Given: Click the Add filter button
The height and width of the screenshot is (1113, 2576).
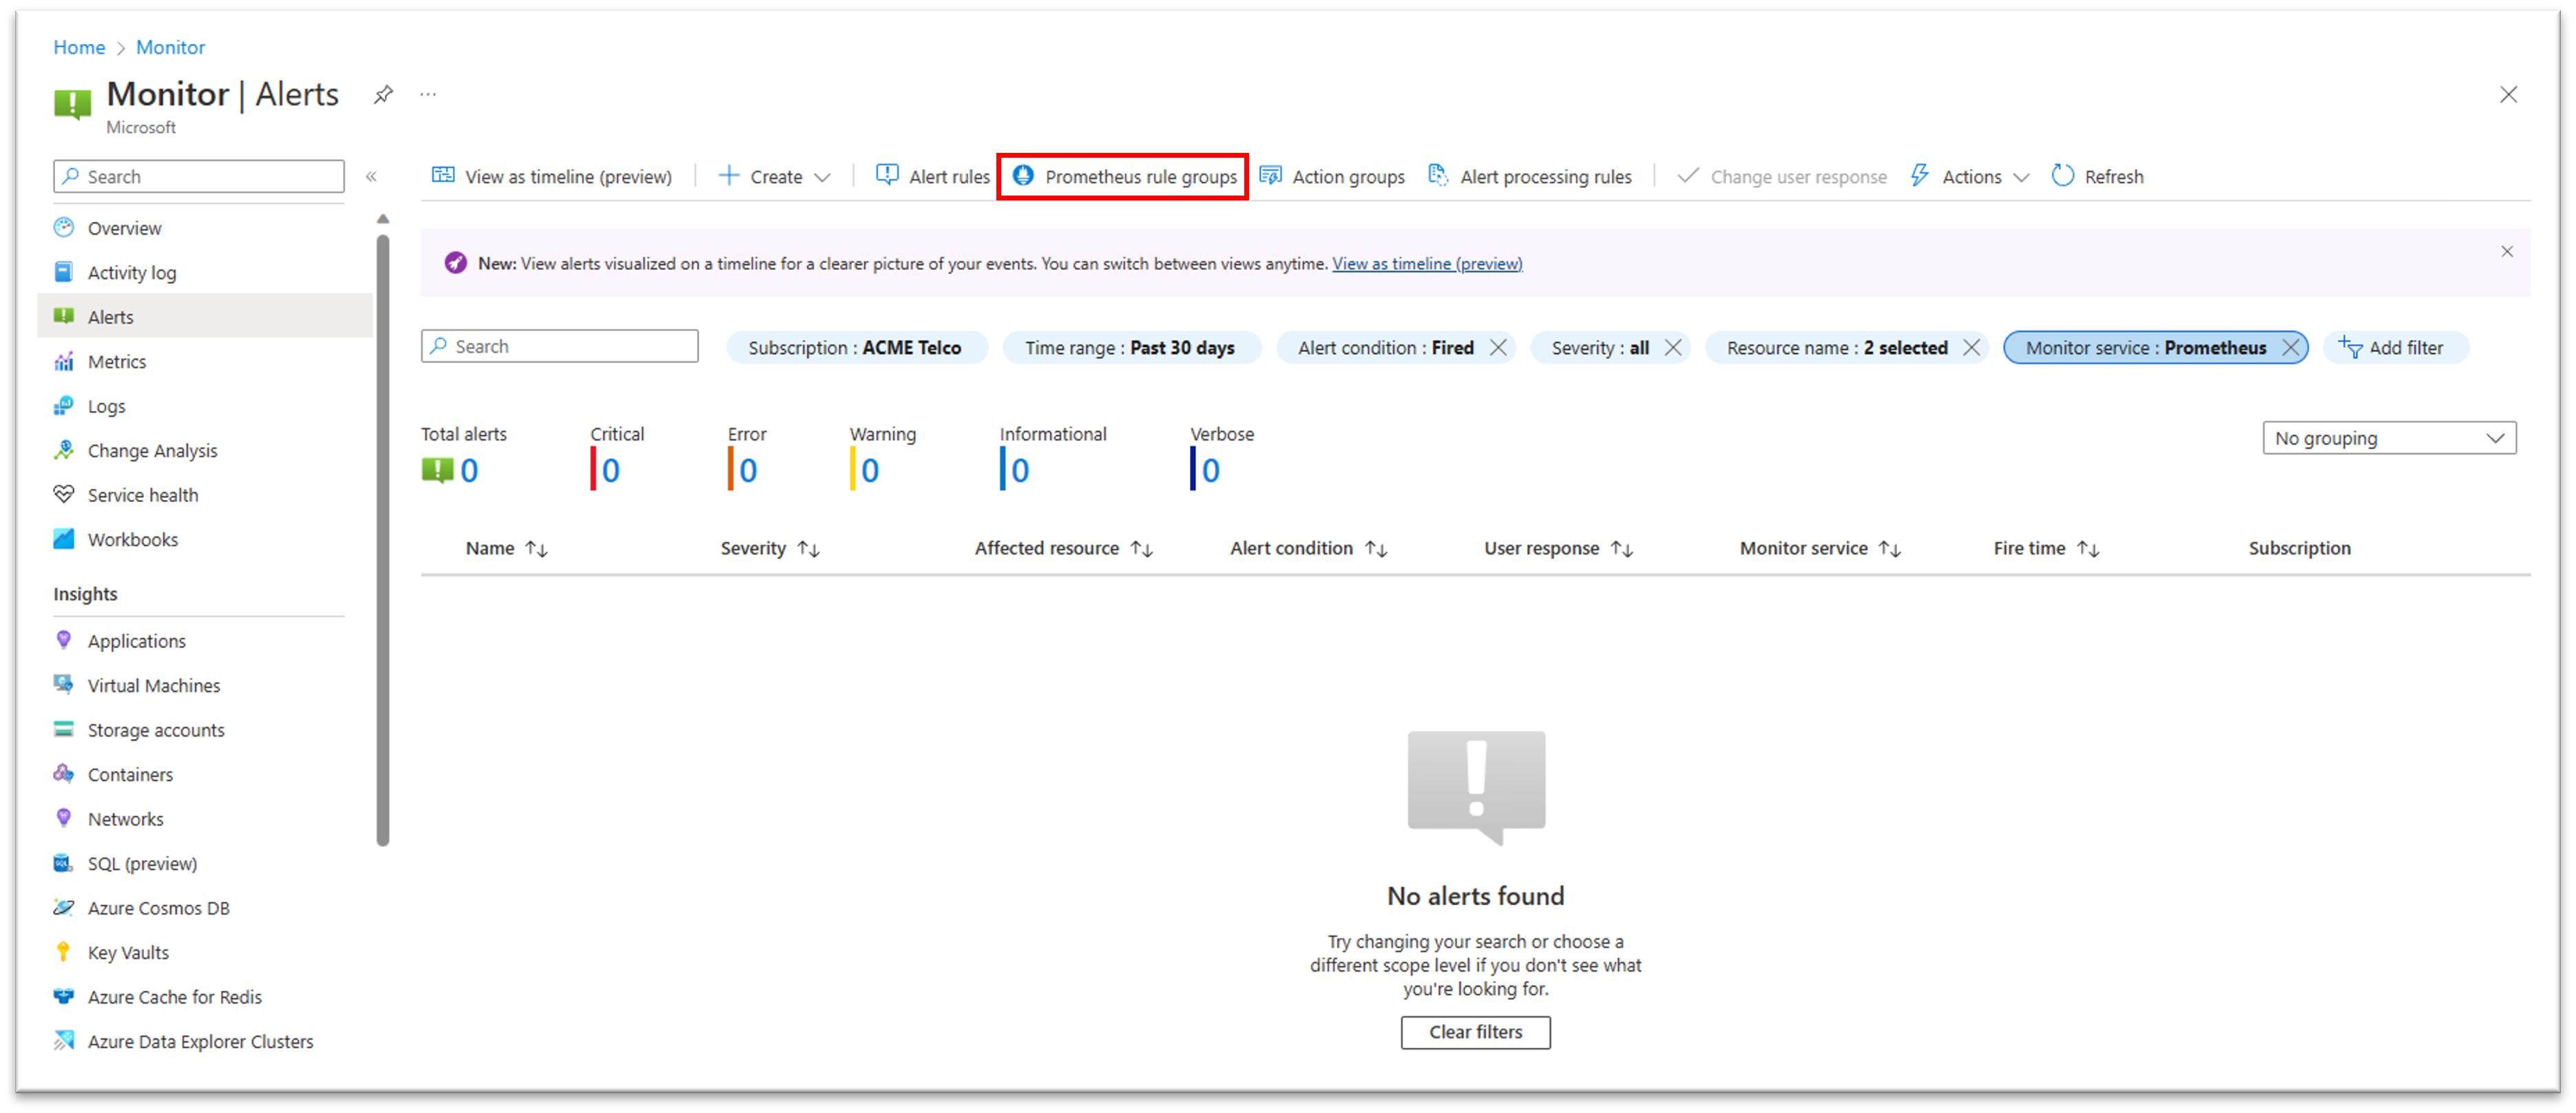Looking at the screenshot, I should coord(2392,347).
